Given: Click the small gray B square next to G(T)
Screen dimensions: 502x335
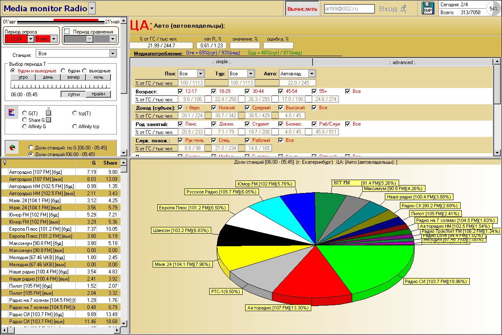Looking at the screenshot, I should tap(49, 113).
